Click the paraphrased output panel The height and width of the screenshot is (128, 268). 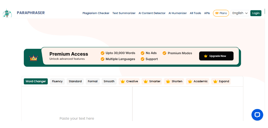pyautogui.click(x=188, y=104)
